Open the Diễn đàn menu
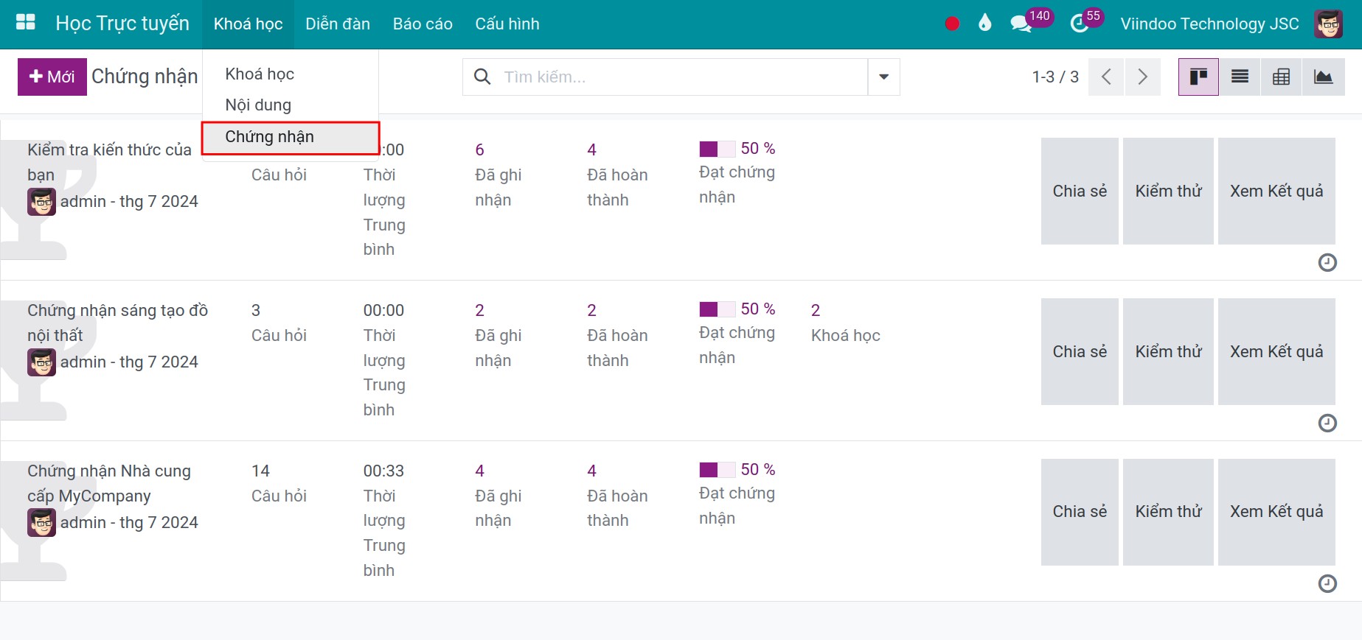This screenshot has height=640, width=1362. (x=338, y=24)
